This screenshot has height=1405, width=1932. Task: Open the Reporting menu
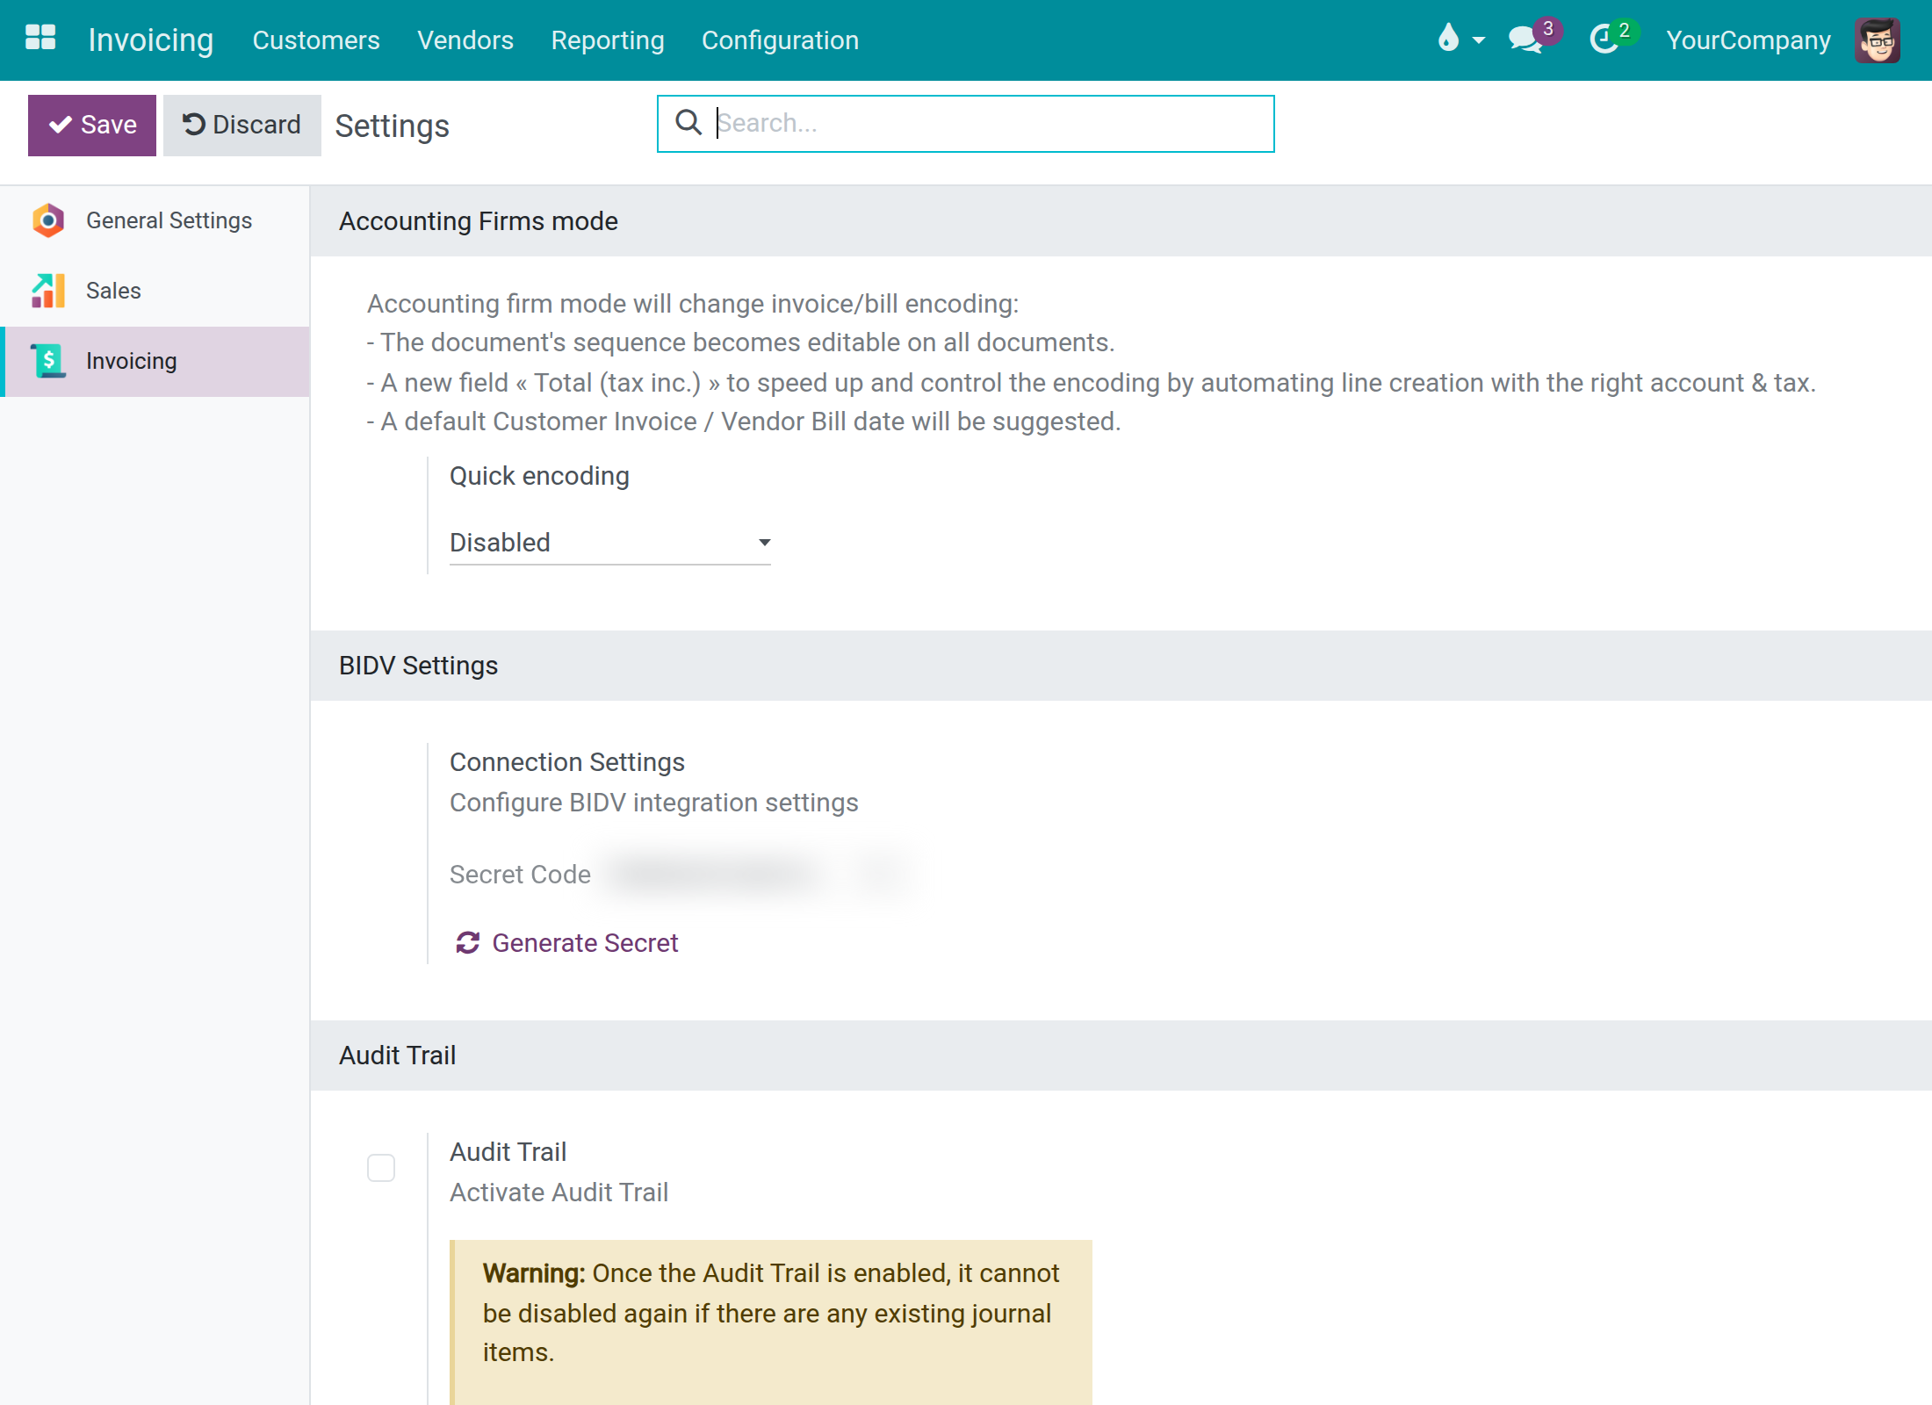coord(608,40)
